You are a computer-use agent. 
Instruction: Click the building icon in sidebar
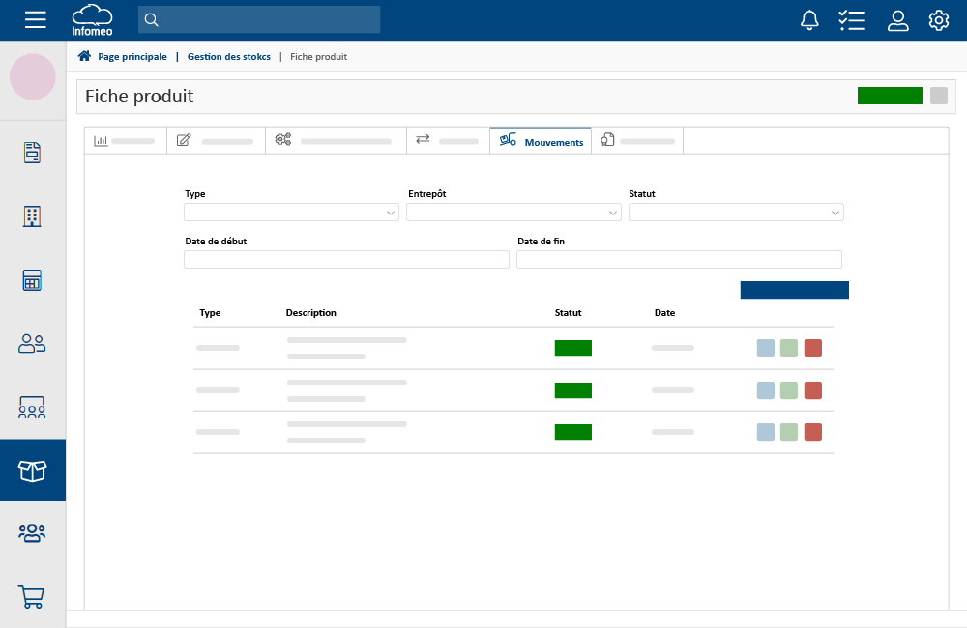click(x=33, y=216)
